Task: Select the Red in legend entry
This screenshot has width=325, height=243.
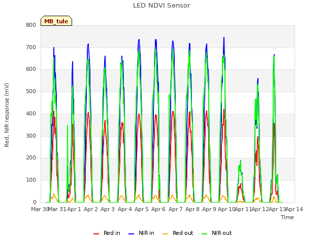Action: pos(107,233)
